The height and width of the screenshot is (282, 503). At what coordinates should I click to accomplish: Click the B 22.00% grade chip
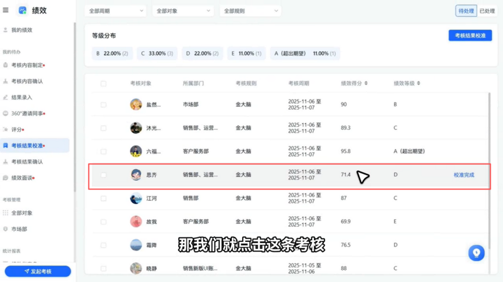coord(112,53)
